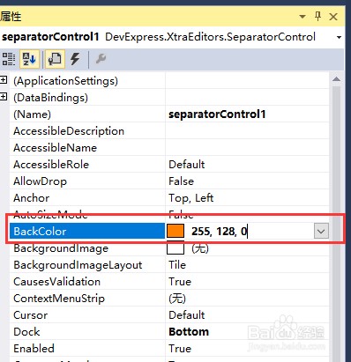
Task: Select the ContextMenuStrip property
Action: pos(59,299)
